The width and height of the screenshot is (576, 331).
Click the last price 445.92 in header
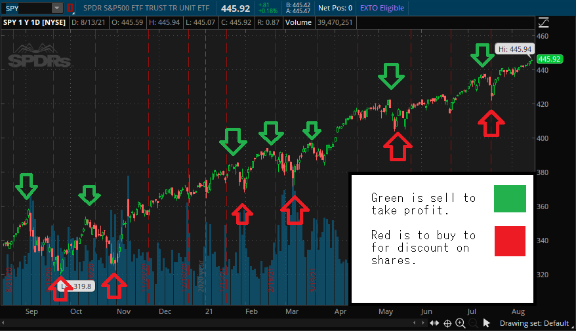(x=236, y=8)
